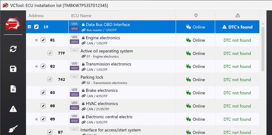Uncheck the checkbox for address 19
This screenshot has width=272, height=135.
coord(37,27)
